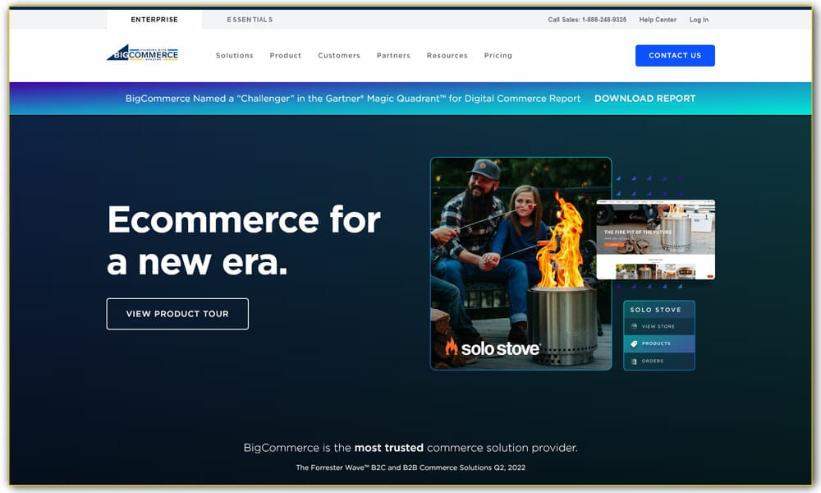Click the CONTACT US button
Image resolution: width=821 pixels, height=493 pixels.
[675, 55]
